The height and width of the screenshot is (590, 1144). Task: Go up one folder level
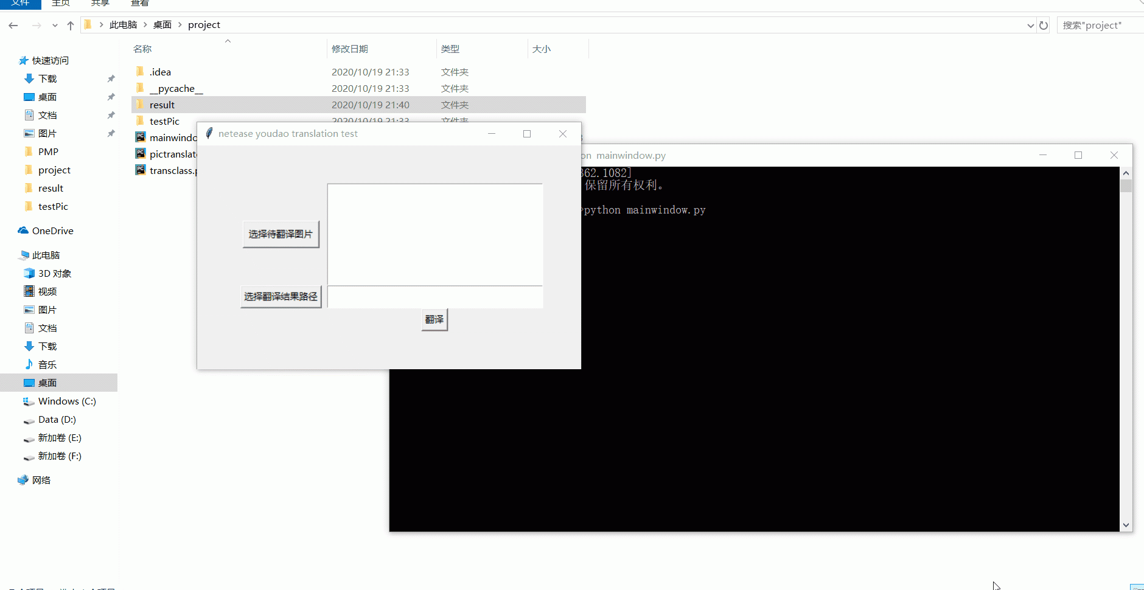(71, 26)
